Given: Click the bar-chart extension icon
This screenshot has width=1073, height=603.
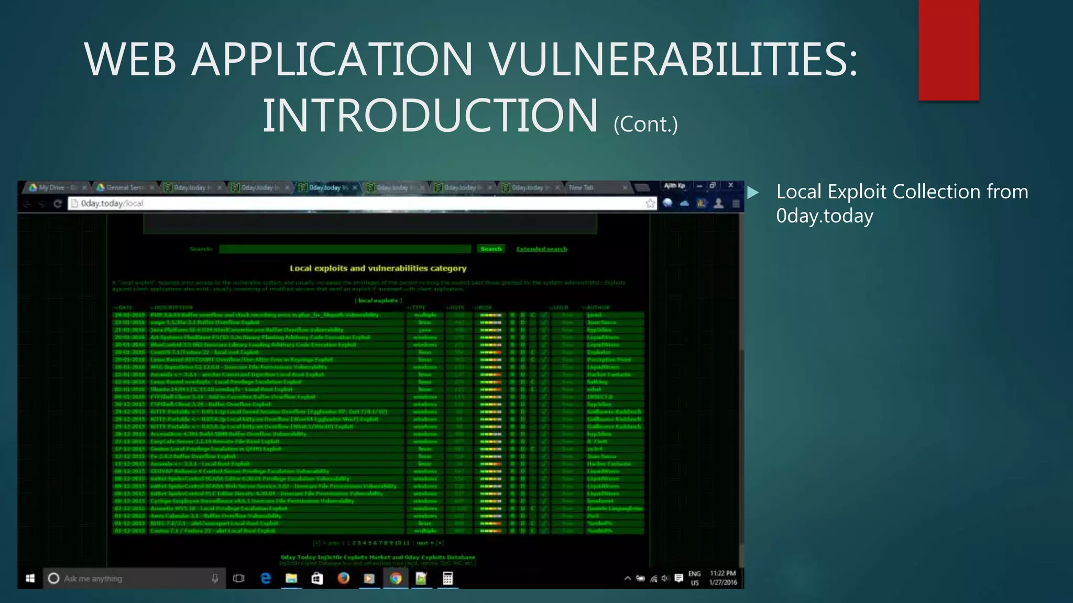Looking at the screenshot, I should pos(701,204).
